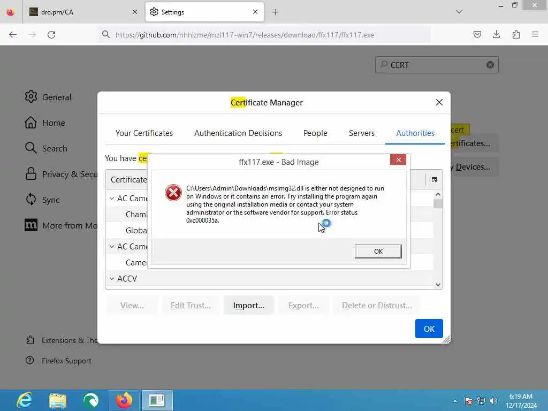Screen dimensions: 548x411
Task: Go back with the browser back arrow
Action: 13,35
